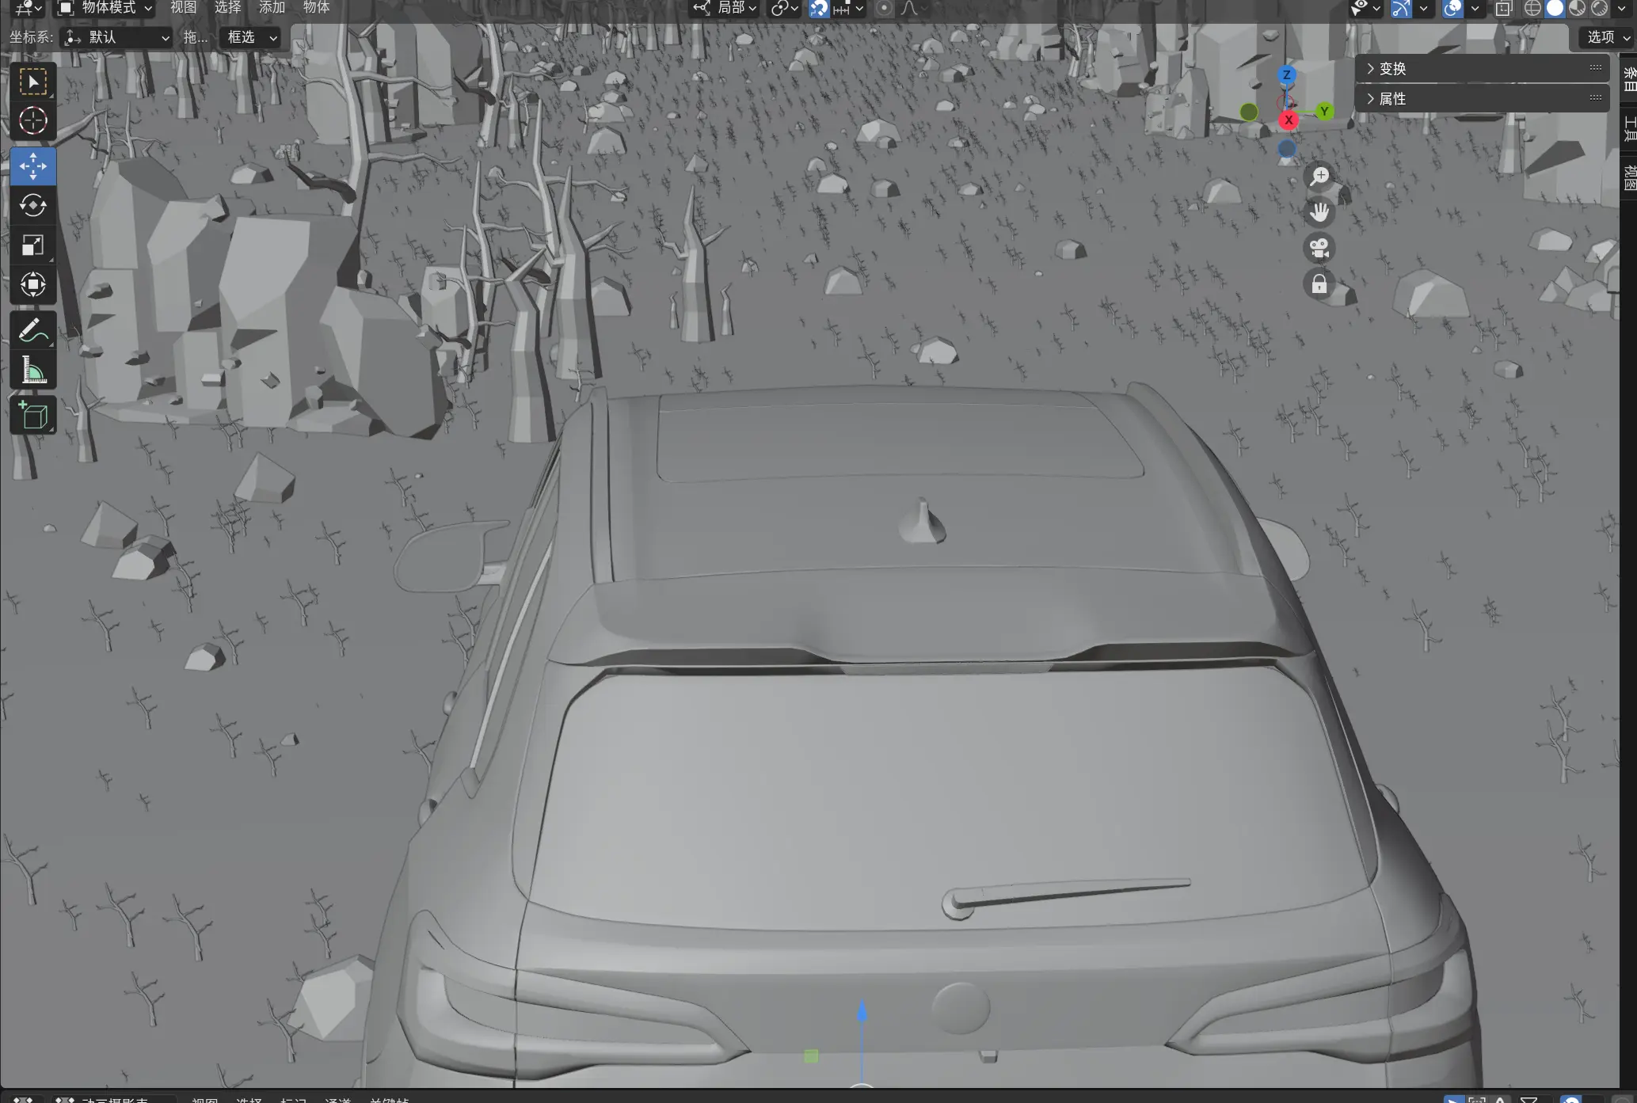Select the Measure tool
Image resolution: width=1637 pixels, height=1103 pixels.
pyautogui.click(x=32, y=371)
